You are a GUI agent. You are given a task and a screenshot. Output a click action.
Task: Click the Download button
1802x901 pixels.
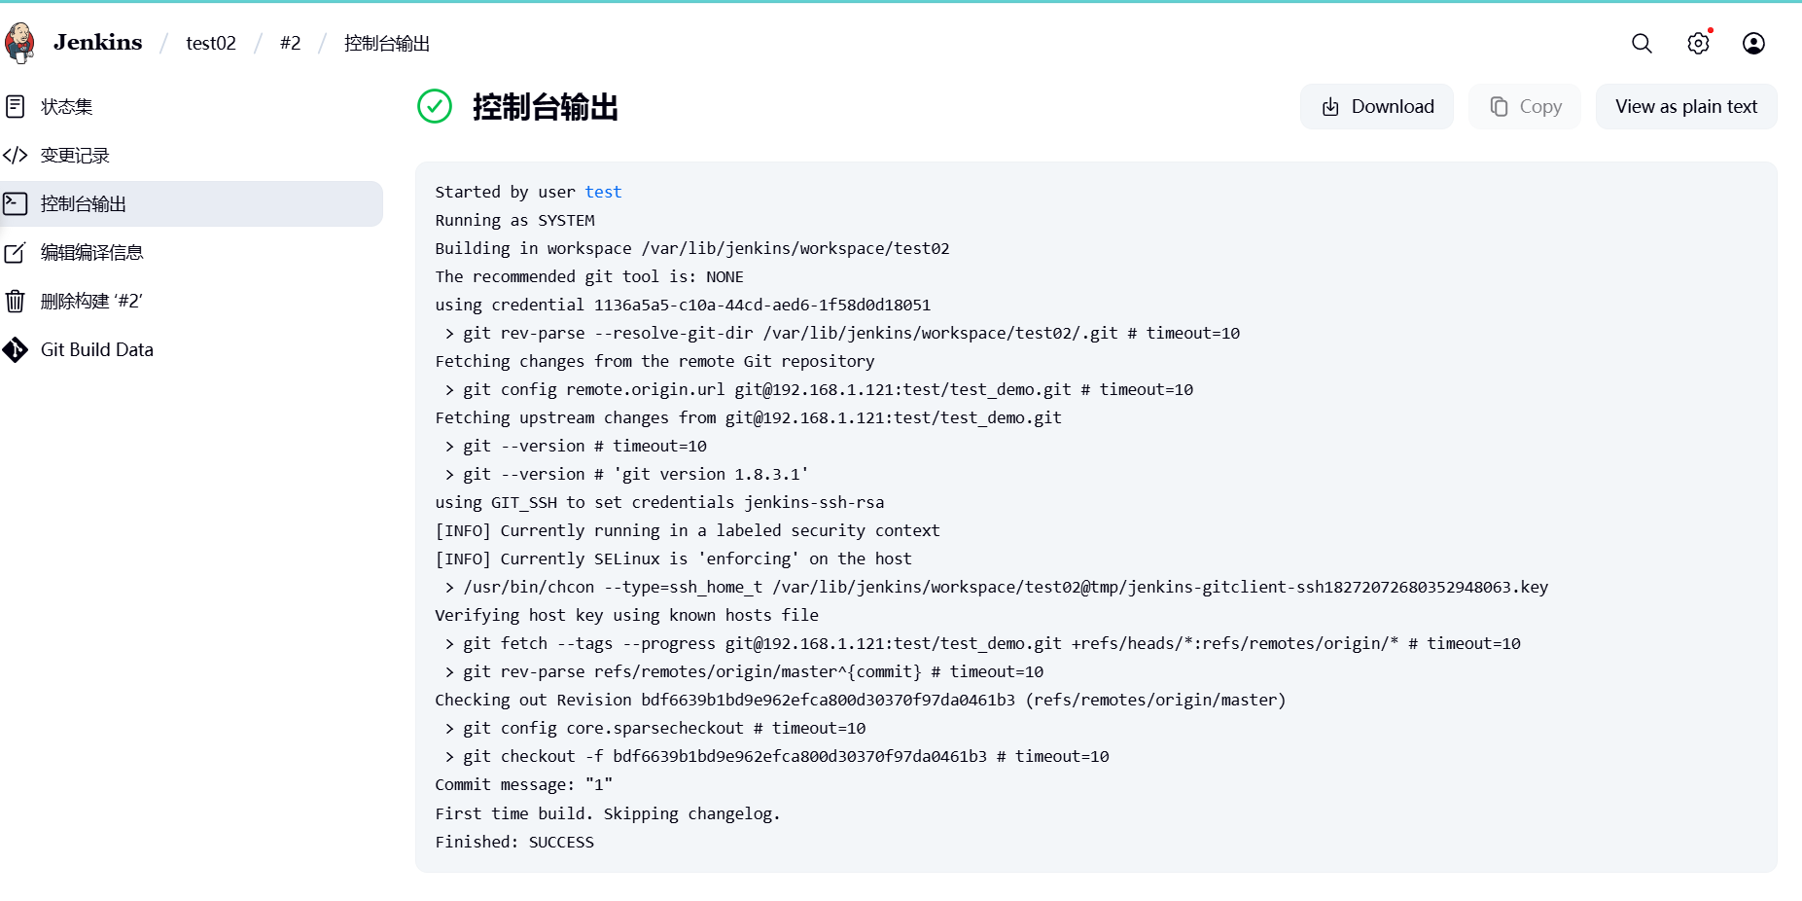click(1376, 106)
